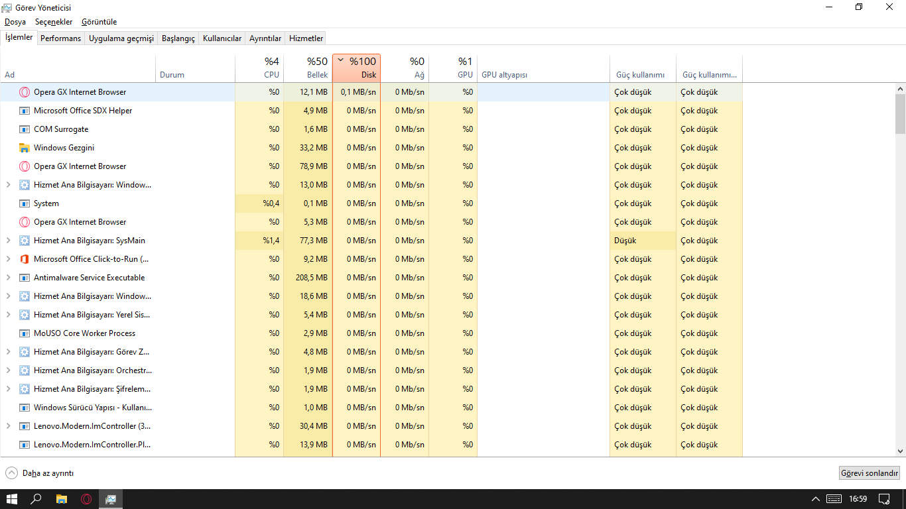Switch to Opera GX on the taskbar

tap(86, 499)
